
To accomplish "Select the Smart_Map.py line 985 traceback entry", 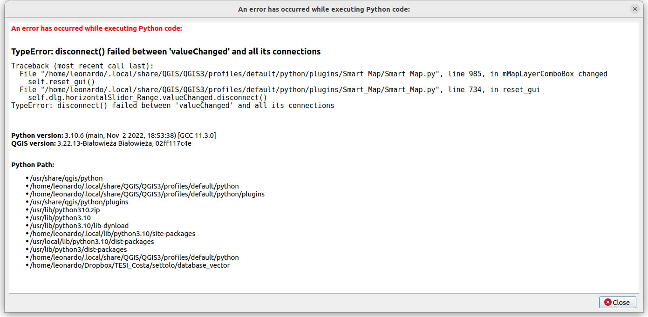I will coord(310,74).
